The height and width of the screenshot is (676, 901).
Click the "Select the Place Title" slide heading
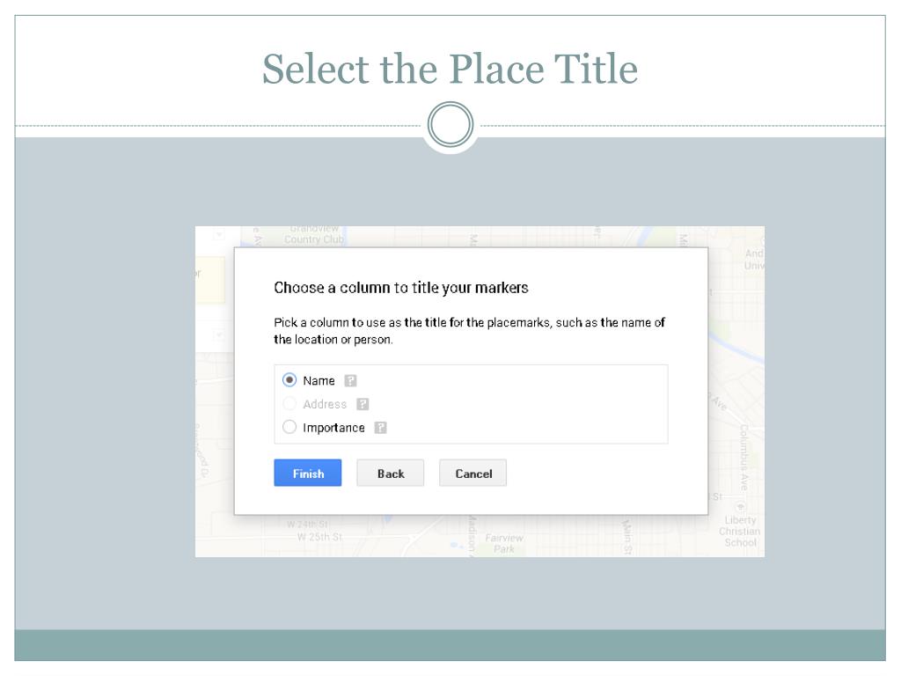tap(450, 69)
